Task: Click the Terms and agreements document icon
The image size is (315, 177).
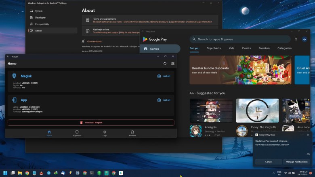Action: [x=88, y=20]
